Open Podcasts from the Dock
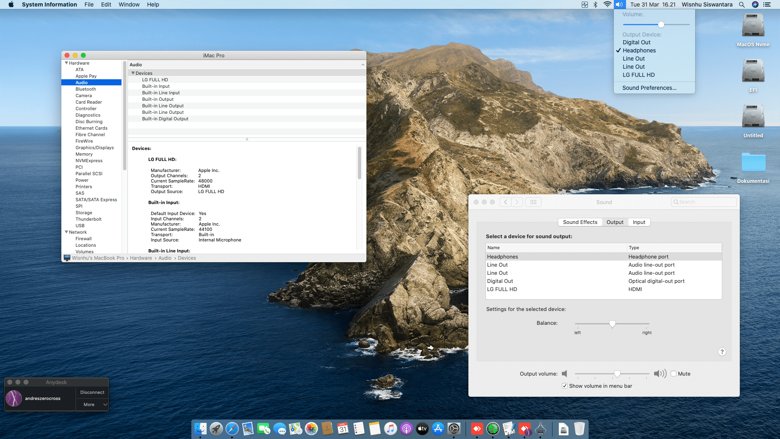This screenshot has height=439, width=780. tap(406, 428)
